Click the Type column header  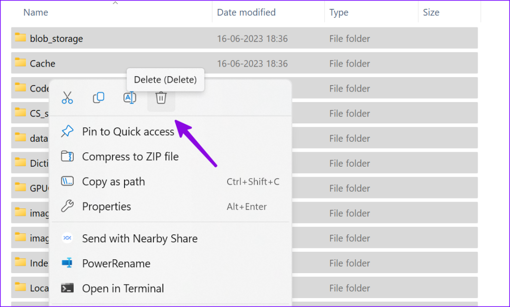(x=339, y=12)
